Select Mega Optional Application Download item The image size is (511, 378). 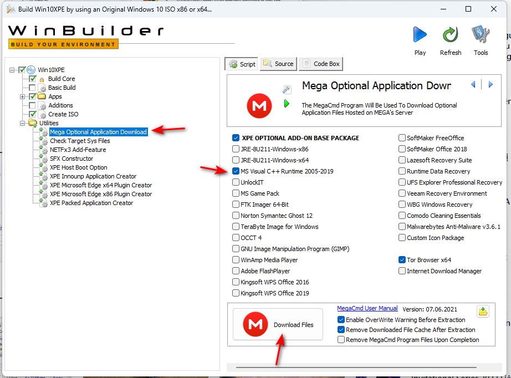(x=99, y=132)
